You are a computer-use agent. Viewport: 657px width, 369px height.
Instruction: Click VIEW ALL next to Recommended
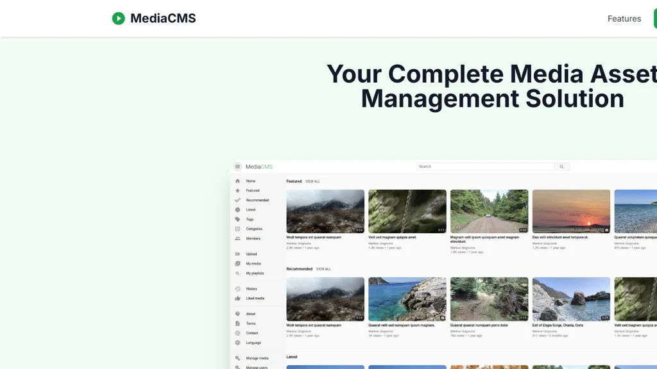point(323,270)
